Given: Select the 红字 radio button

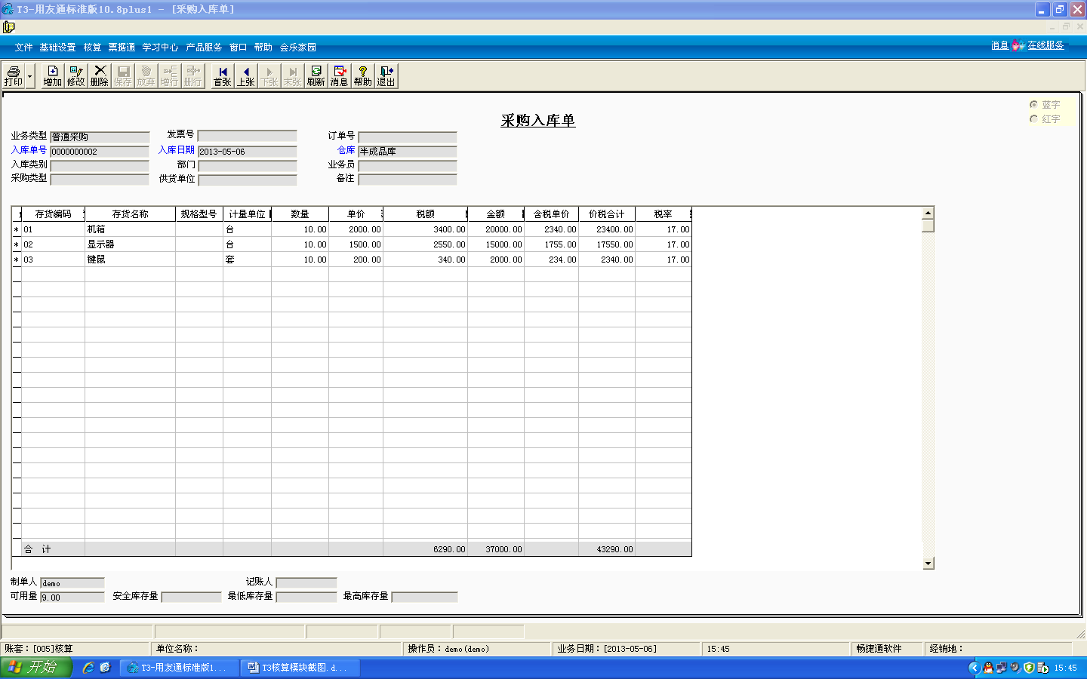Looking at the screenshot, I should 1033,119.
